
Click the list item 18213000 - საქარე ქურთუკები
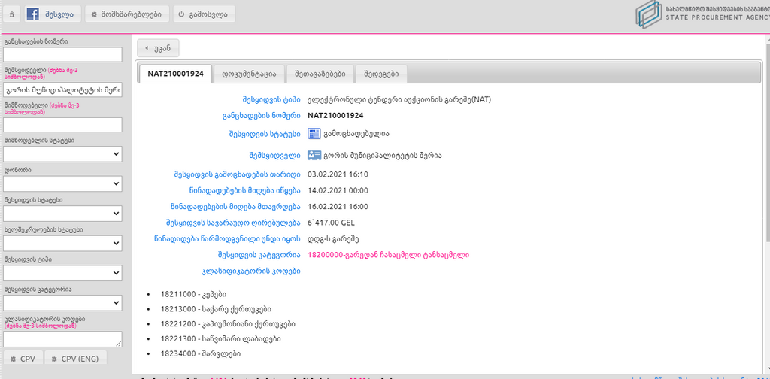coord(216,309)
